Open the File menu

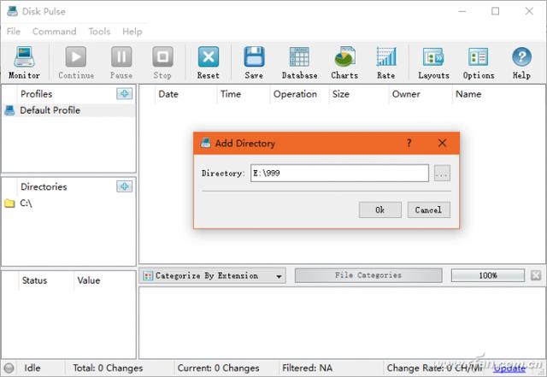point(14,32)
